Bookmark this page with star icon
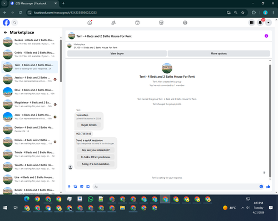The height and width of the screenshot is (221, 278). tap(243, 13)
